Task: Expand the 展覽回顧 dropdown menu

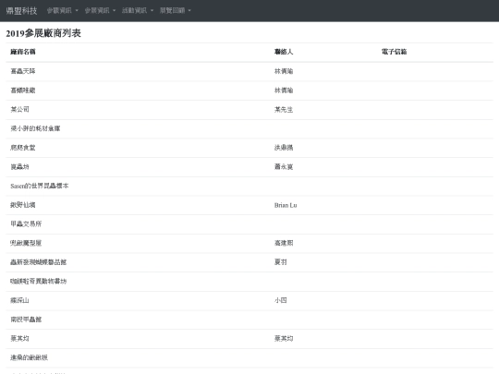Action: tap(175, 10)
